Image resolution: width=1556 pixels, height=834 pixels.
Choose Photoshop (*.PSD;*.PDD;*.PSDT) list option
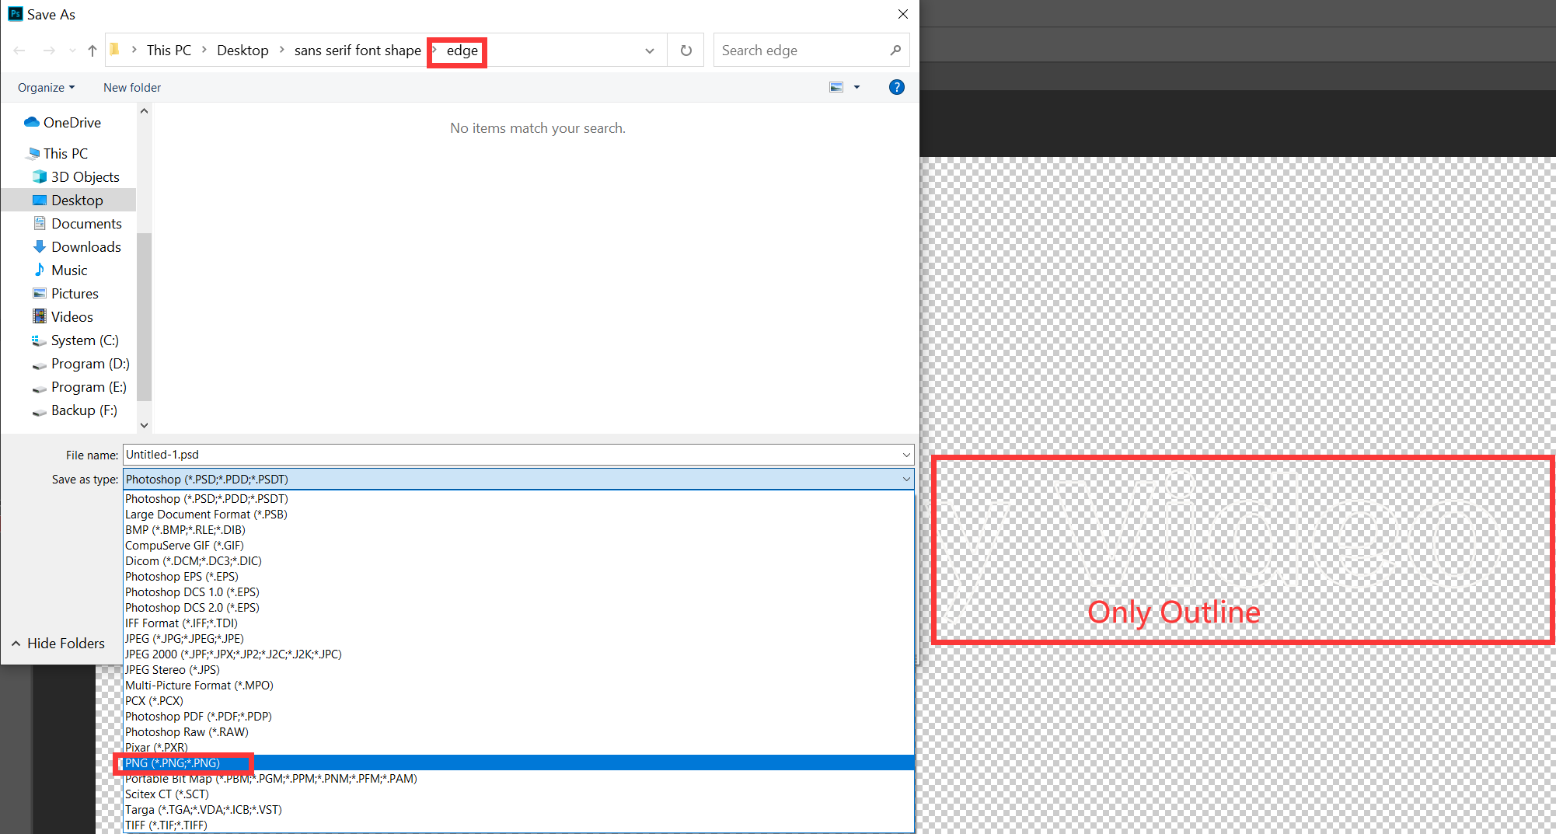518,499
